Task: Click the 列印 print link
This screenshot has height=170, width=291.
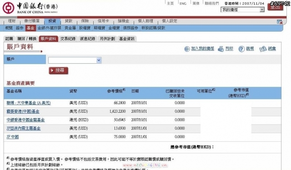Action: coord(229,49)
